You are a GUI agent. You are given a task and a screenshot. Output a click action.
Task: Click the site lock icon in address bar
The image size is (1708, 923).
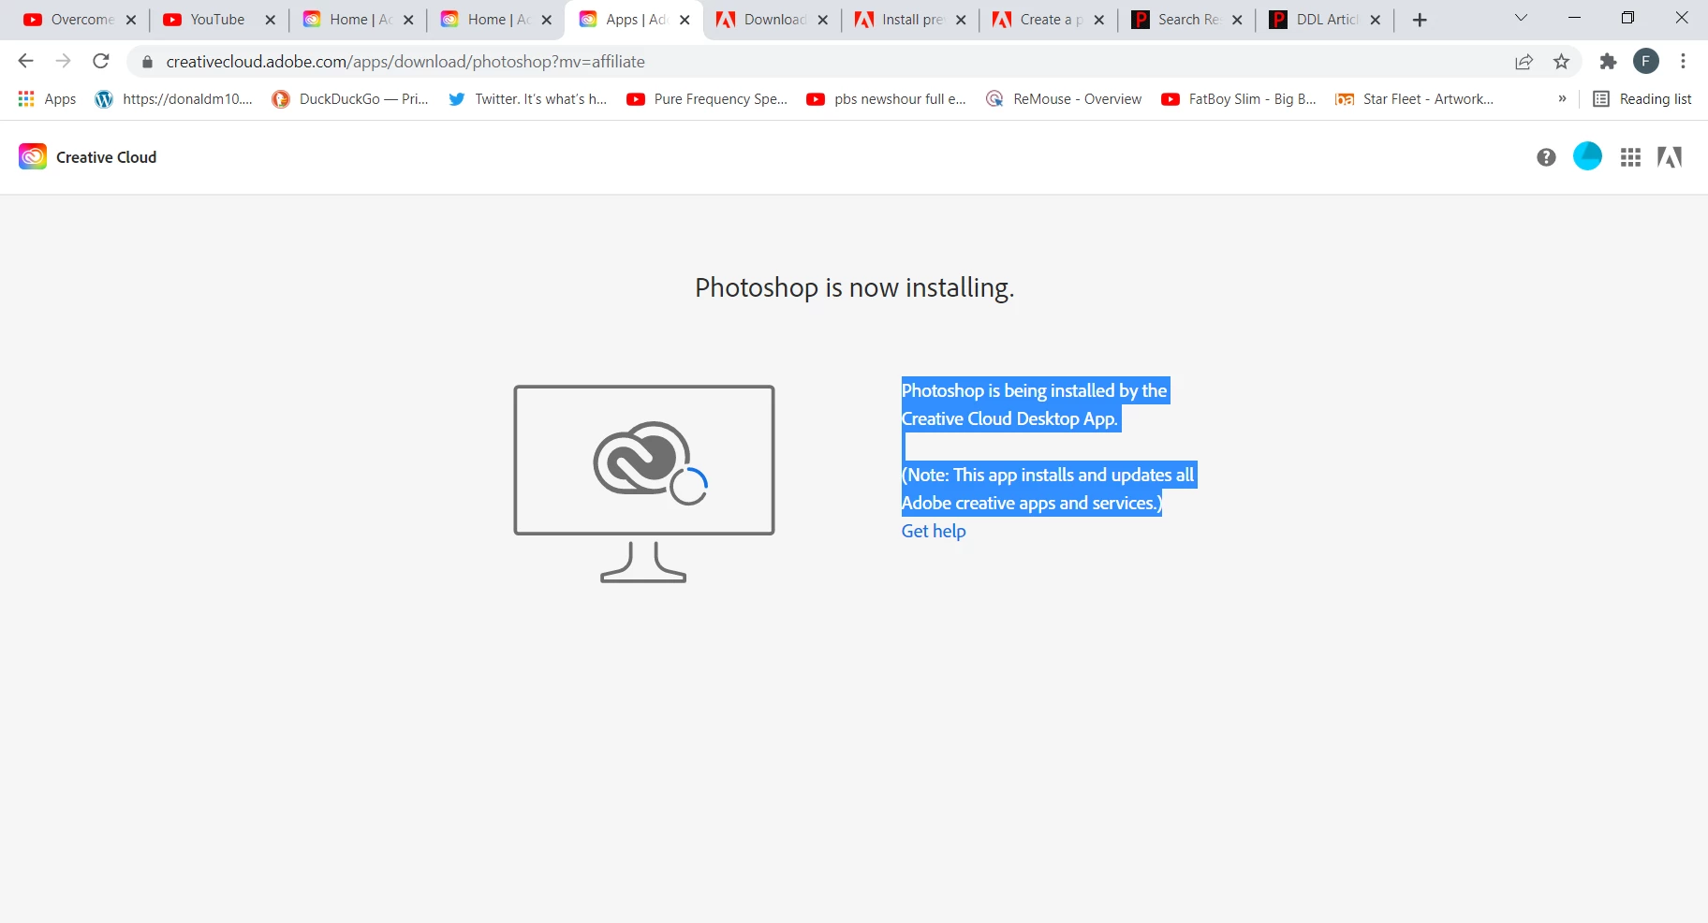click(147, 62)
